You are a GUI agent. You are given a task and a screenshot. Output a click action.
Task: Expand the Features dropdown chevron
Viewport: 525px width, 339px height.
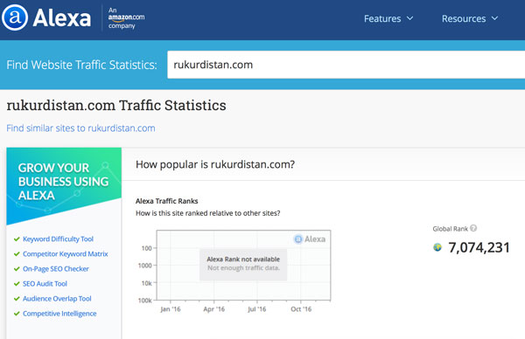point(409,18)
